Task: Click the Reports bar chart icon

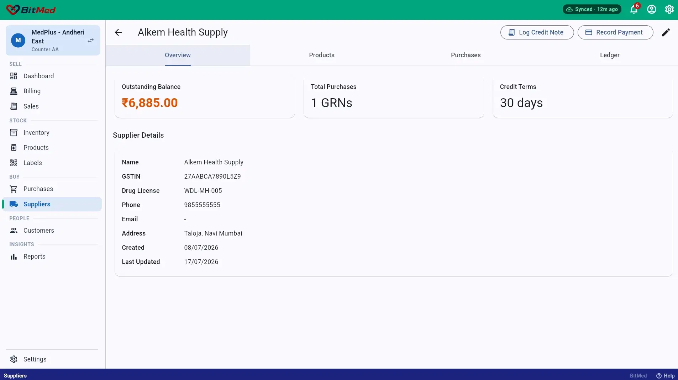Action: coord(14,257)
